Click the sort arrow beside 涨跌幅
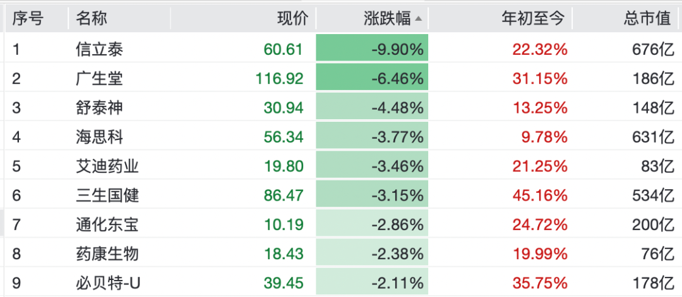Viewport: 682px width, 297px height. tap(418, 19)
